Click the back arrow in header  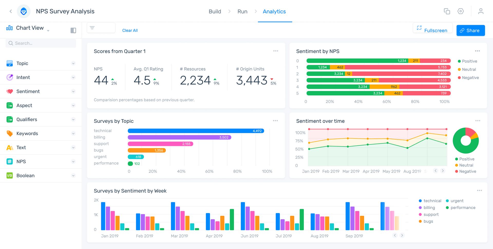pyautogui.click(x=11, y=11)
